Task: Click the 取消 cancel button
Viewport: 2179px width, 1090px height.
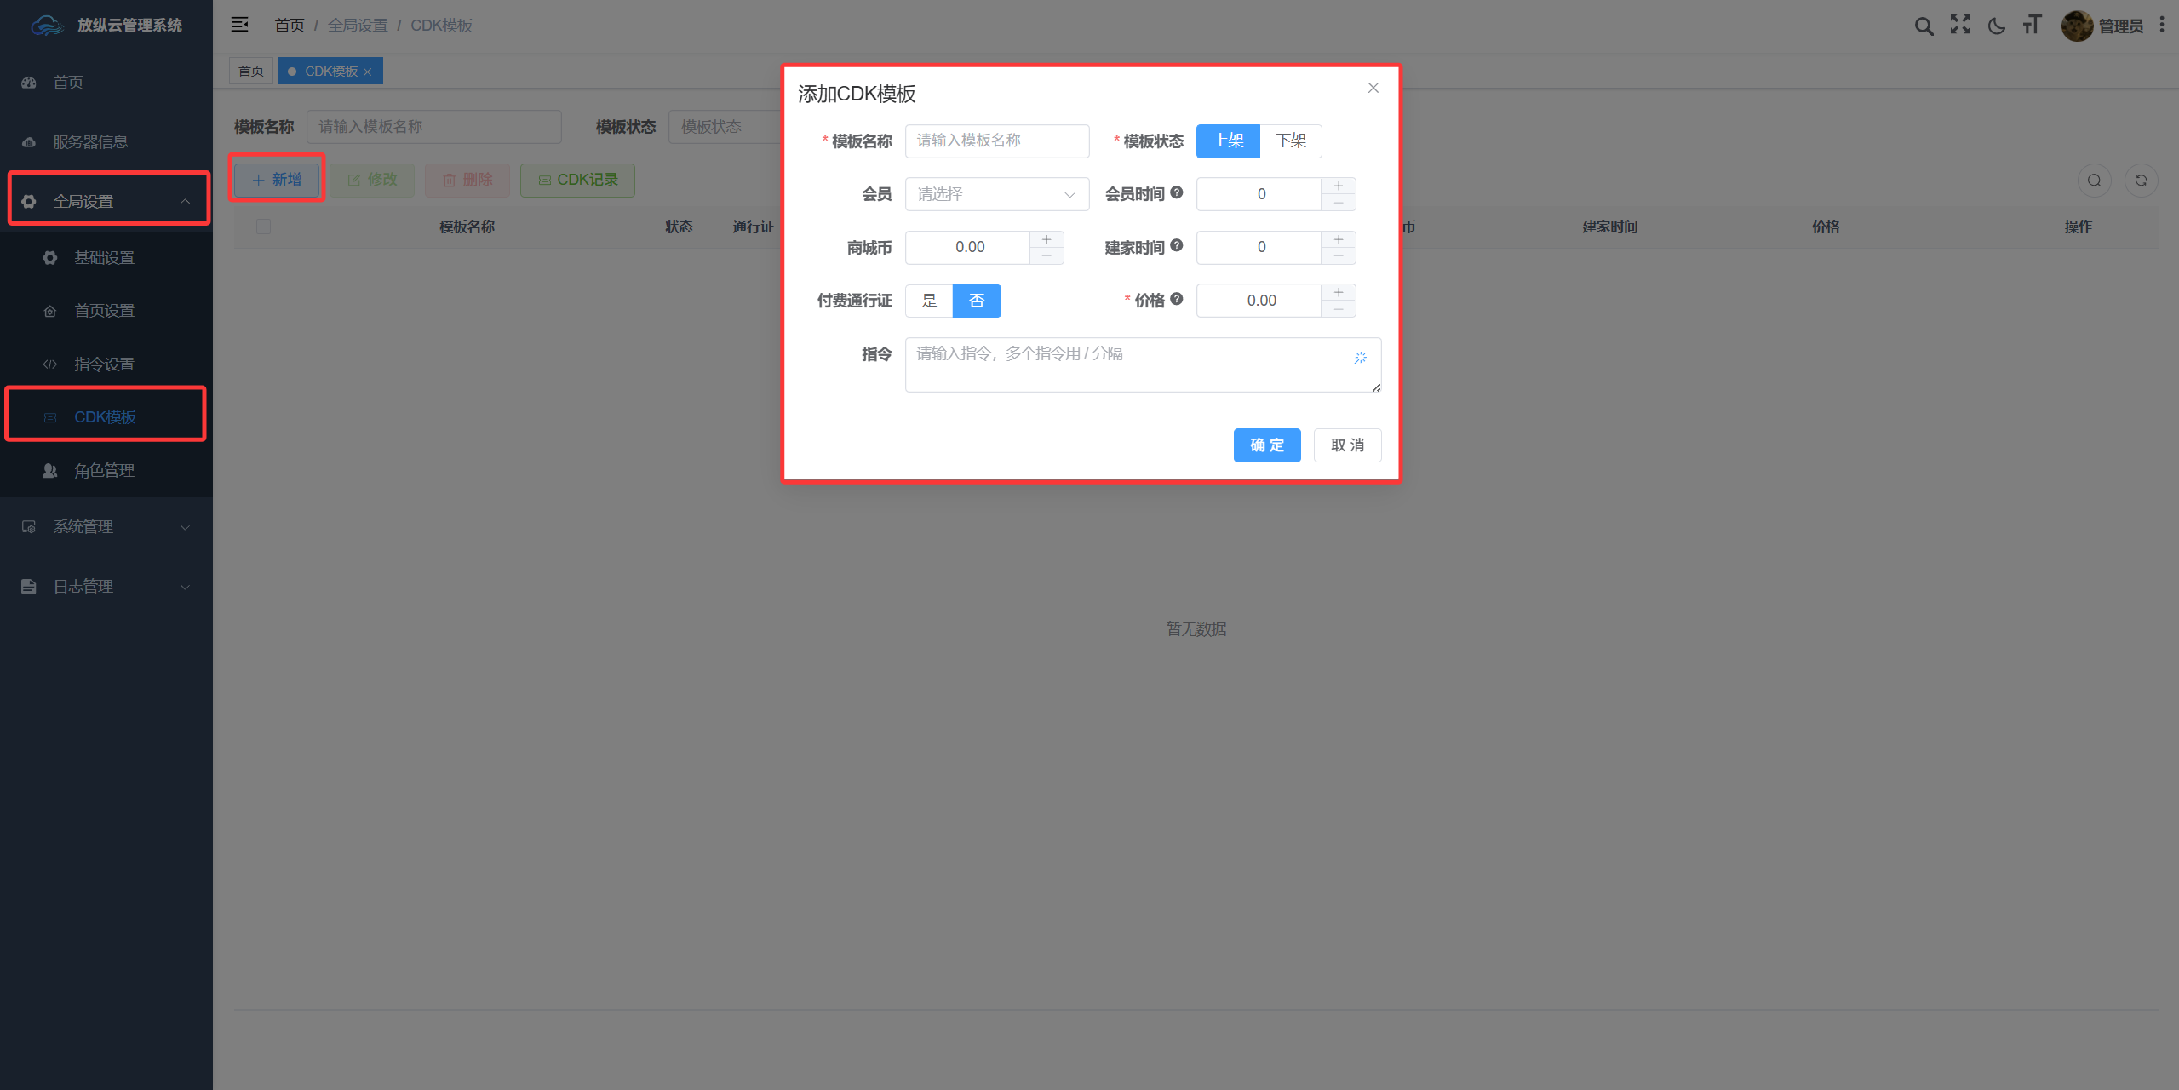Action: coord(1347,445)
